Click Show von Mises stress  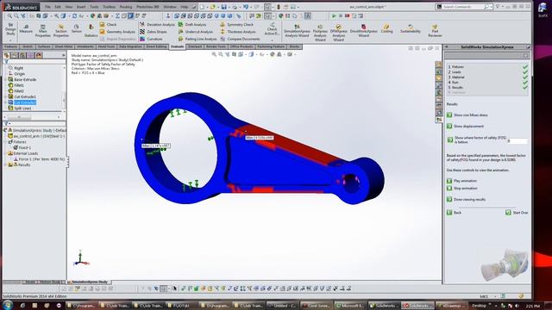click(x=467, y=115)
